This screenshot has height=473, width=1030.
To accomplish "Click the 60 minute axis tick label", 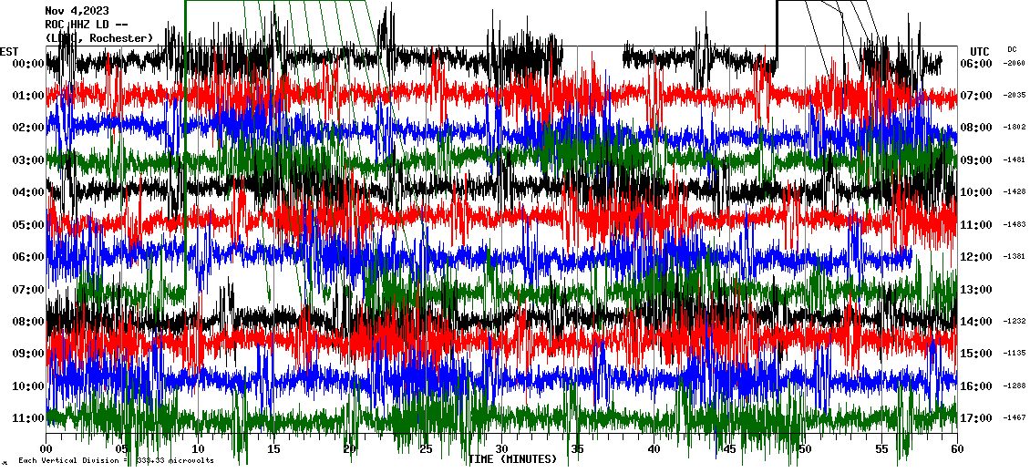I will click(956, 449).
